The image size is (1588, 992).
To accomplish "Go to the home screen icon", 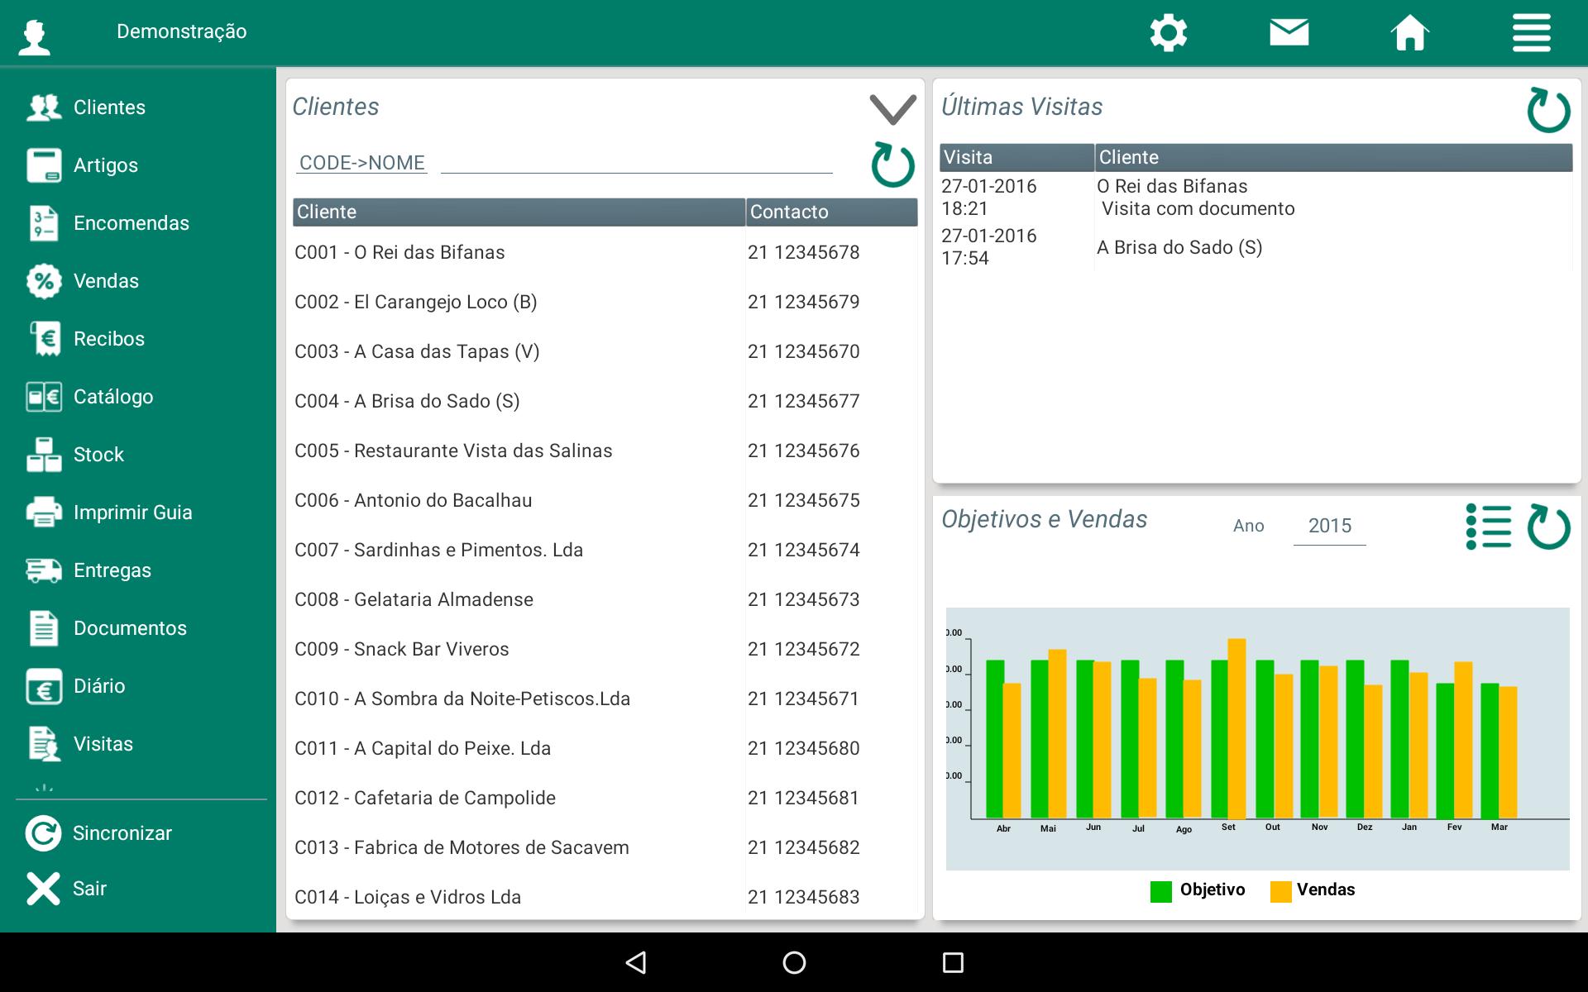I will (1409, 33).
